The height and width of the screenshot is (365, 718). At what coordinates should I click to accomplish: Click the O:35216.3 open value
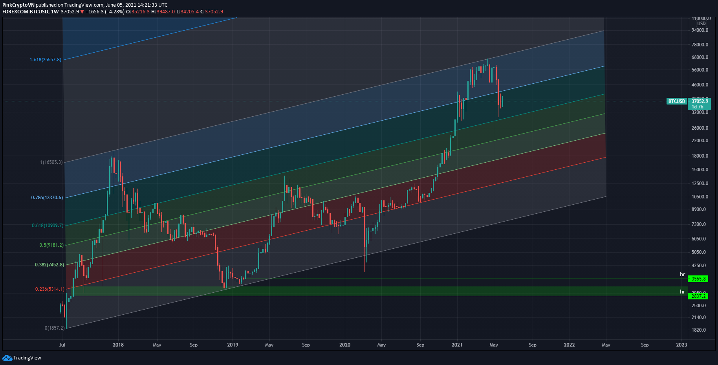coord(138,12)
